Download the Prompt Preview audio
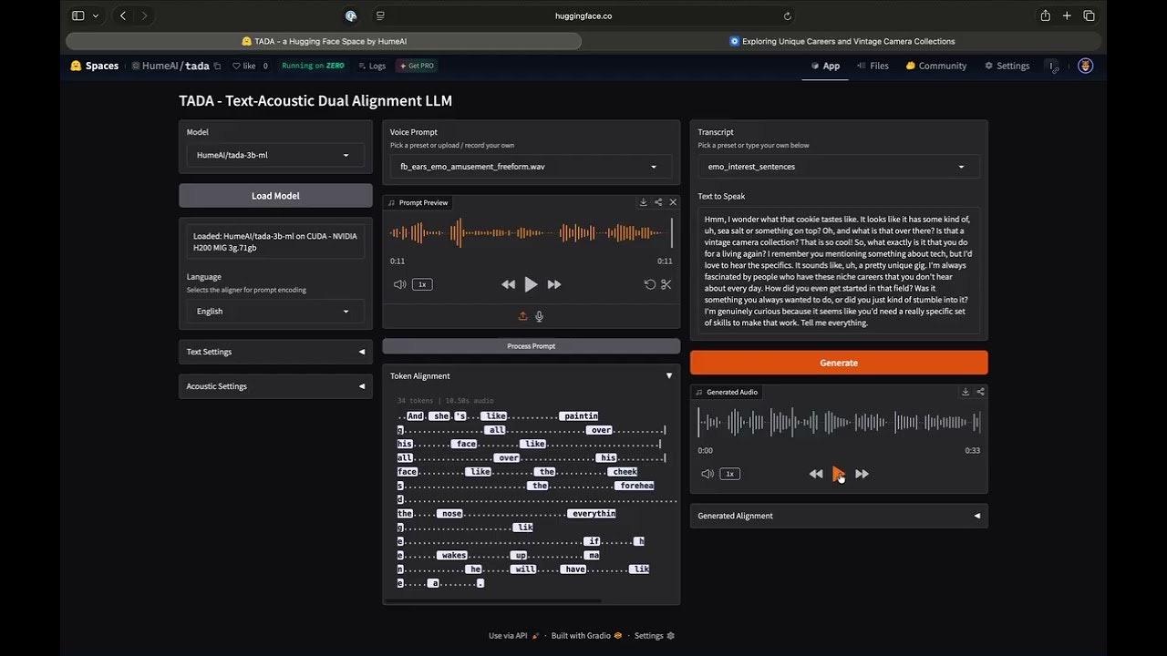Image resolution: width=1167 pixels, height=656 pixels. click(x=644, y=202)
